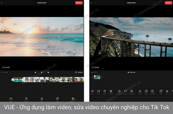Image resolution: width=173 pixels, height=114 pixels.
Task: Select the Filter icon in right toolbar
Action: 119,91
